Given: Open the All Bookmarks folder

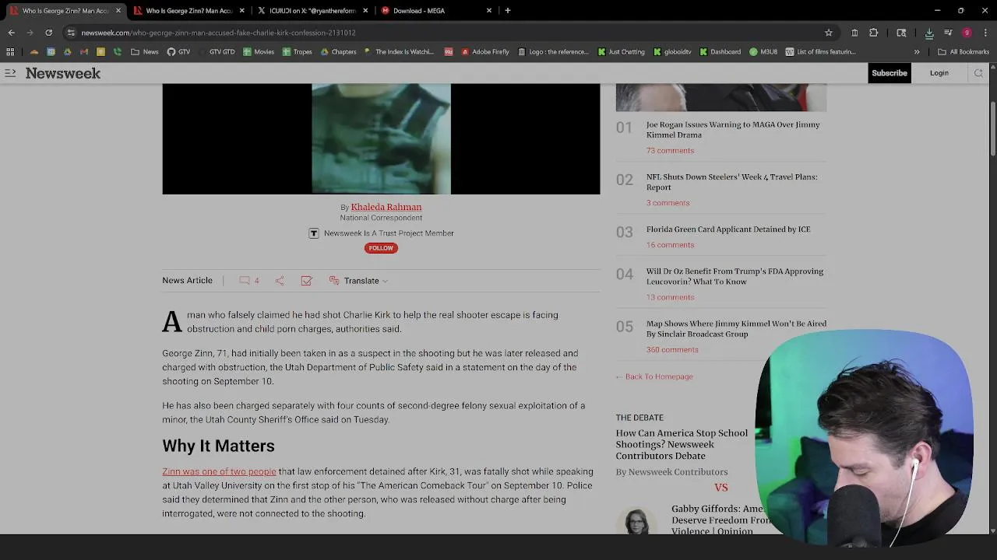Looking at the screenshot, I should (x=964, y=52).
